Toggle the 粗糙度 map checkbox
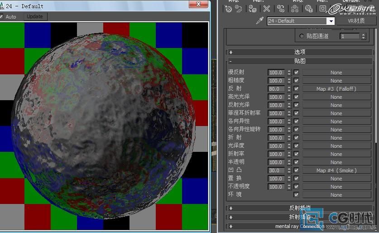 pyautogui.click(x=296, y=81)
